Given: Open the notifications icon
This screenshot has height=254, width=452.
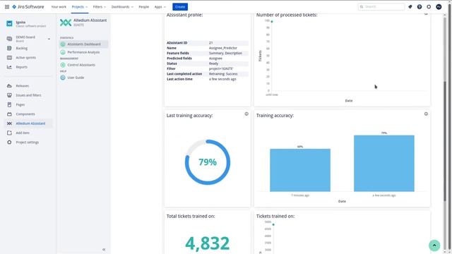Looking at the screenshot, I should pos(410,6).
